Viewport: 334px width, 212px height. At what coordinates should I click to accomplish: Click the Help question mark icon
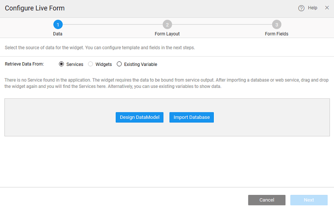coord(301,8)
